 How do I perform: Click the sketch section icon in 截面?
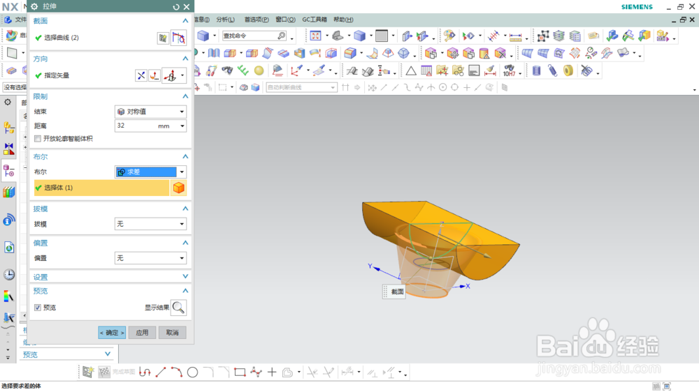point(163,38)
